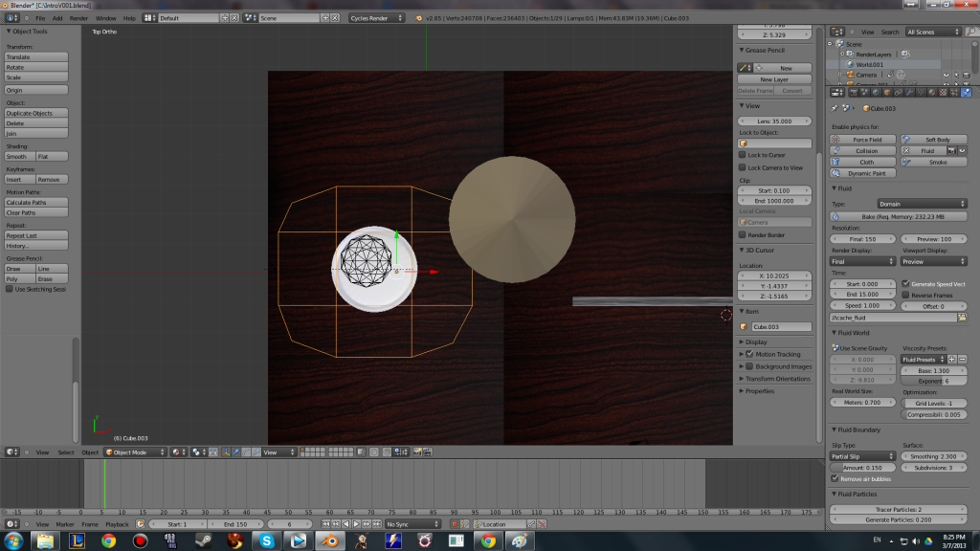Select the Object properties cube icon
Viewport: 980px width, 551px height.
click(886, 92)
